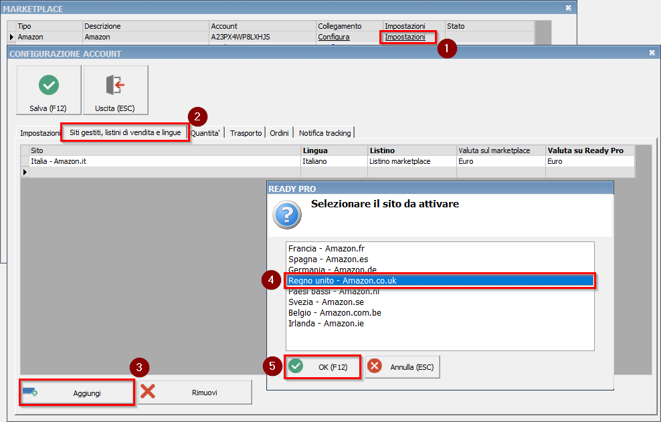
Task: Select Svezia - Amazon.se in the list
Action: 440,302
